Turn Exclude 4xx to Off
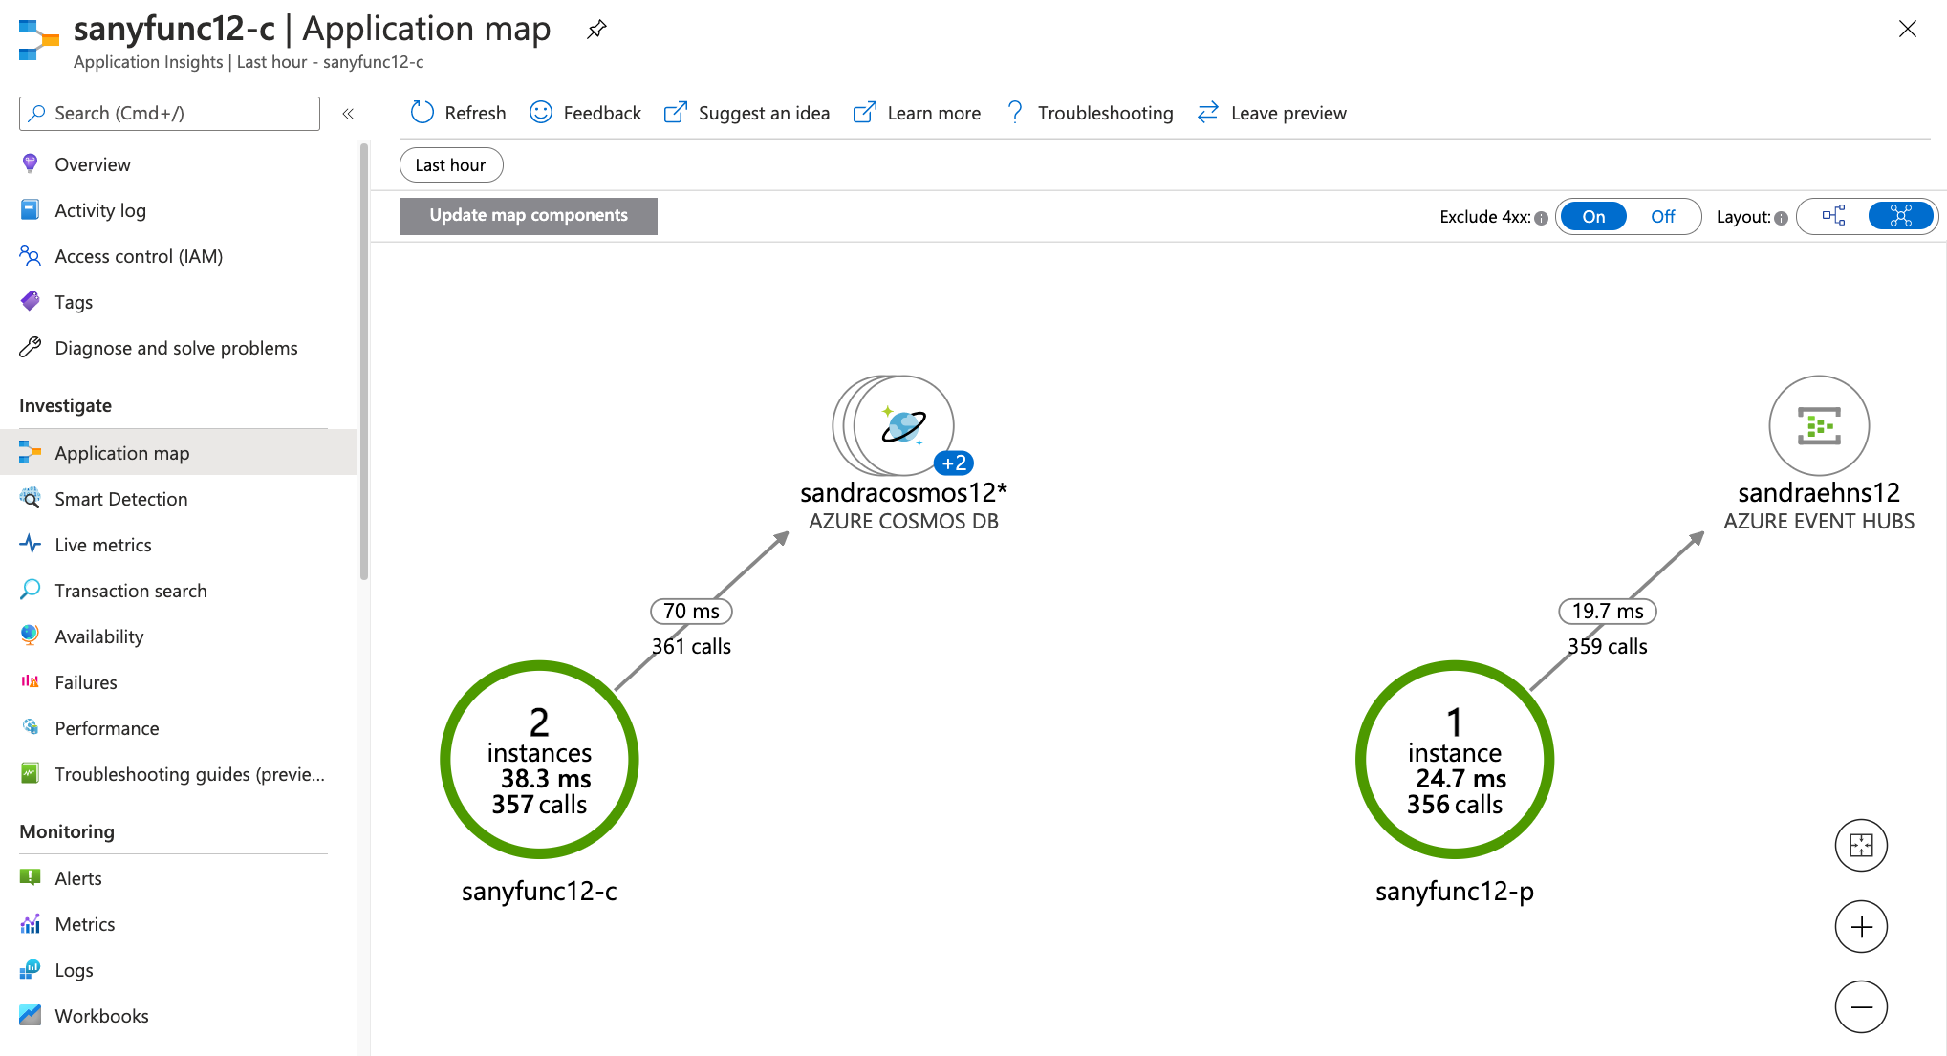The image size is (1947, 1056). [x=1662, y=217]
